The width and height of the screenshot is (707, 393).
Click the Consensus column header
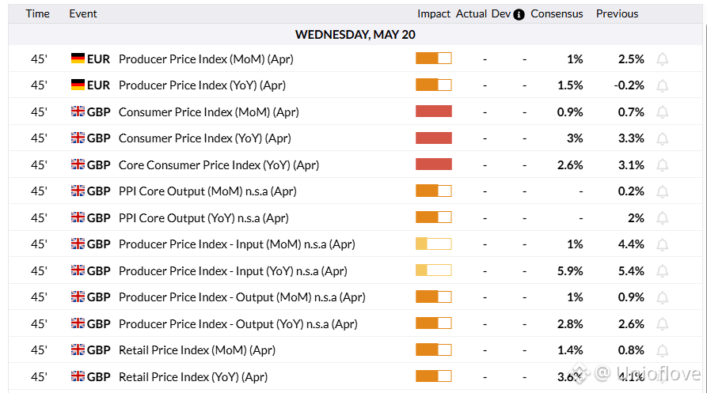tap(557, 14)
